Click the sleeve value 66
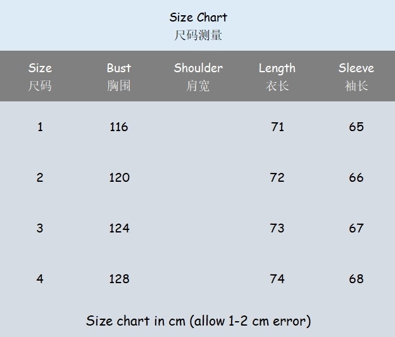This screenshot has width=395, height=337. [356, 177]
